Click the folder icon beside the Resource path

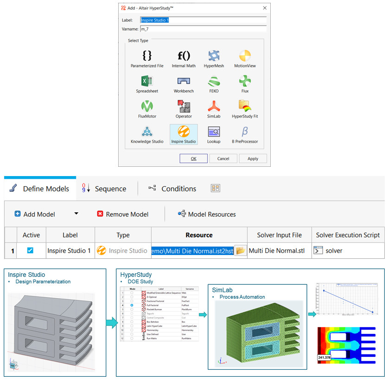click(x=240, y=250)
